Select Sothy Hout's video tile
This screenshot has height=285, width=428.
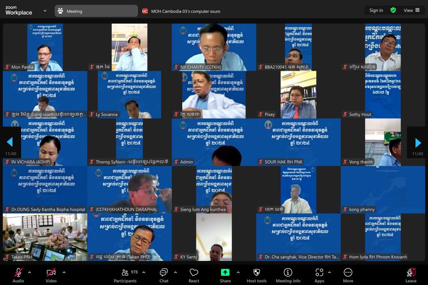tap(383, 95)
